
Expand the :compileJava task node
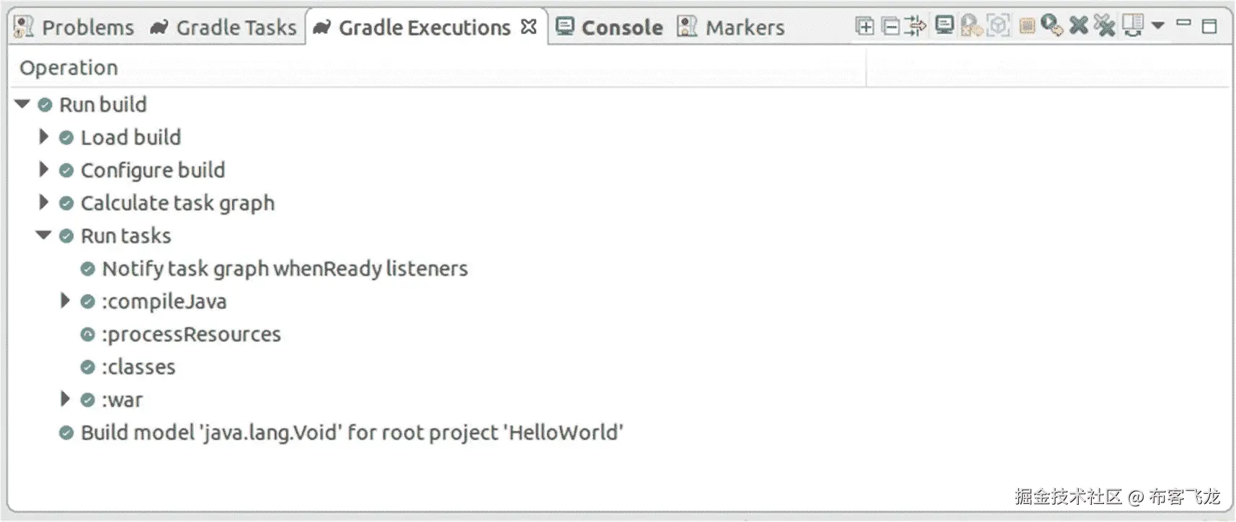click(65, 301)
